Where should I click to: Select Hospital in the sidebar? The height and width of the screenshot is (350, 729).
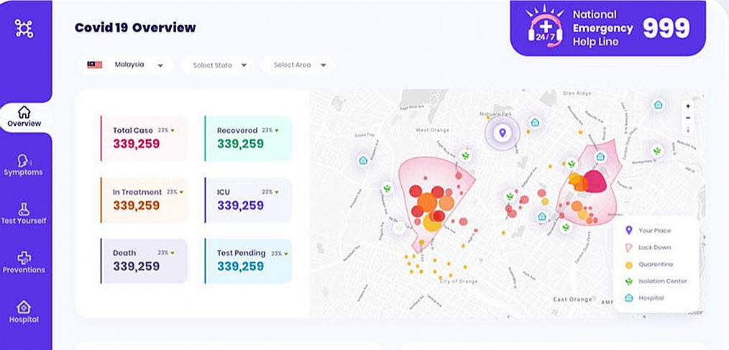[24, 312]
